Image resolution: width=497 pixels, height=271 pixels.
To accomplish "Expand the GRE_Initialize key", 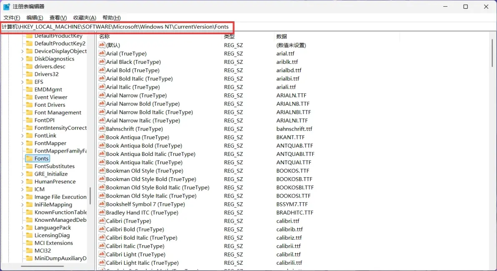I will [x=22, y=174].
